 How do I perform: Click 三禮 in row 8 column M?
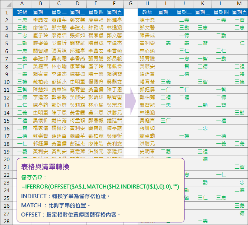tap(239, 66)
